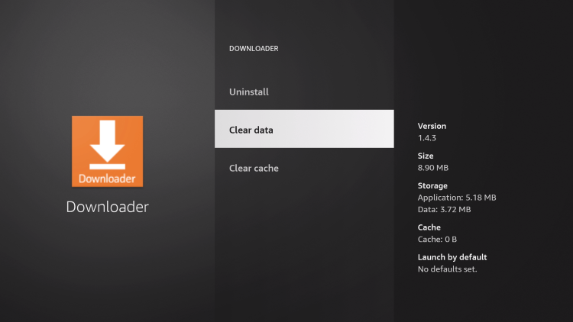Viewport: 573px width, 322px height.
Task: Click Application: 5.18 MB entry
Action: click(457, 198)
